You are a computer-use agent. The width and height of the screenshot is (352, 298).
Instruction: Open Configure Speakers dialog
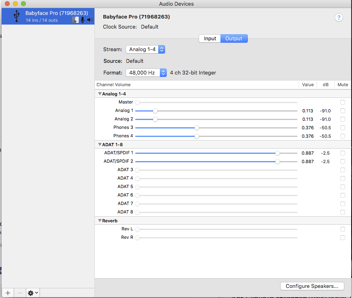pyautogui.click(x=312, y=286)
